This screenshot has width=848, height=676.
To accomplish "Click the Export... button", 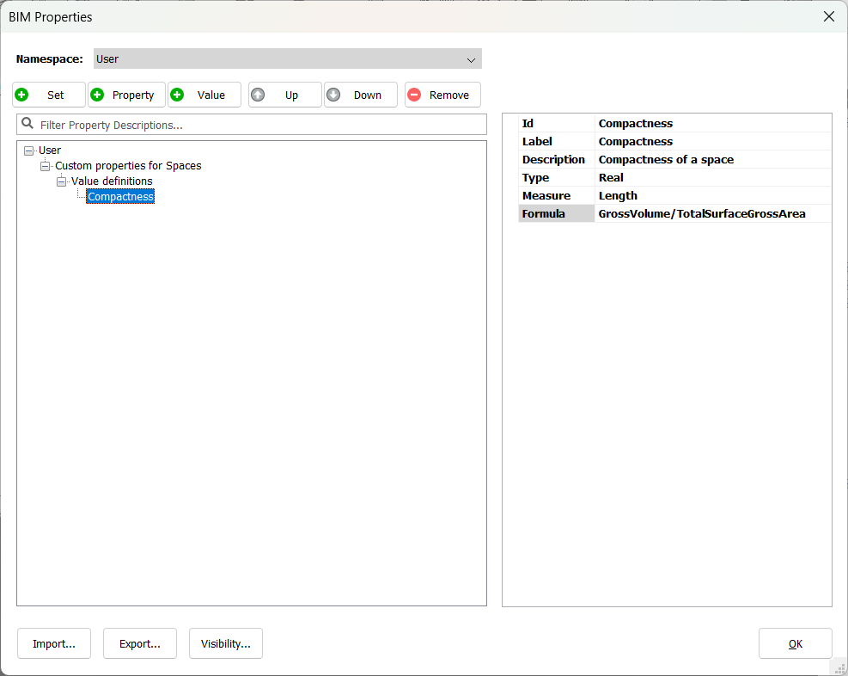I will click(140, 643).
